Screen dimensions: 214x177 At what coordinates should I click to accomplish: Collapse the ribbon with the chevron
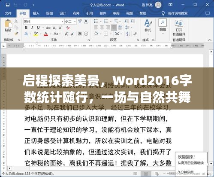pos(210,40)
